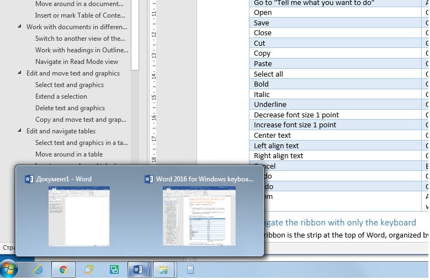The image size is (430, 280).
Task: Go to 'Delete text and graphics' heading
Action: pos(70,108)
